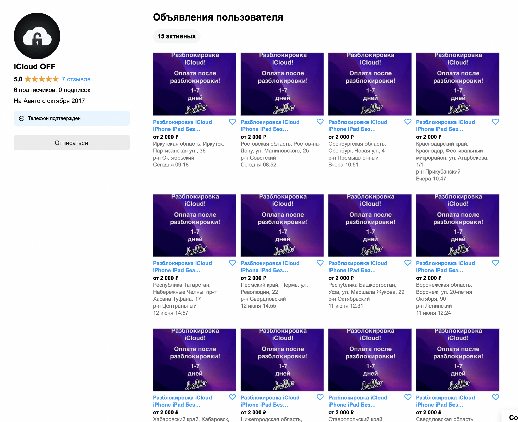Click the Ставропольский край listing thumbnail

coord(370,360)
